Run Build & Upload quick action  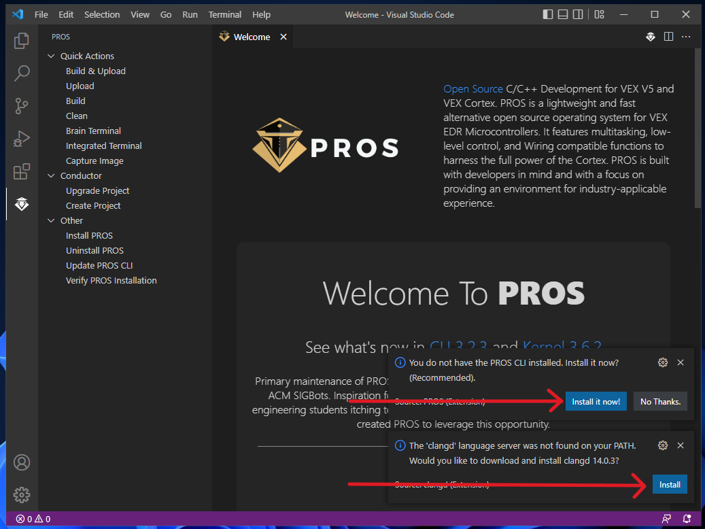click(x=96, y=71)
